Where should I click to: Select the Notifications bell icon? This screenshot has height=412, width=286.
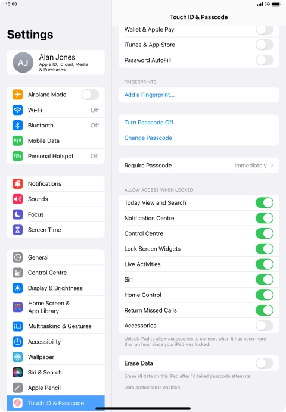point(18,183)
